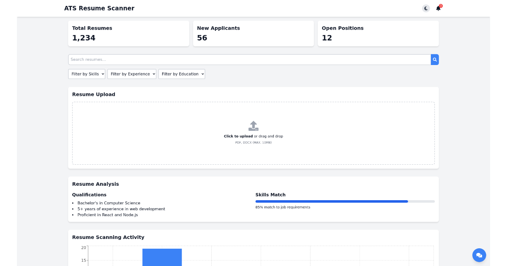Select the New Applicants card
507x266 pixels.
pos(253,33)
